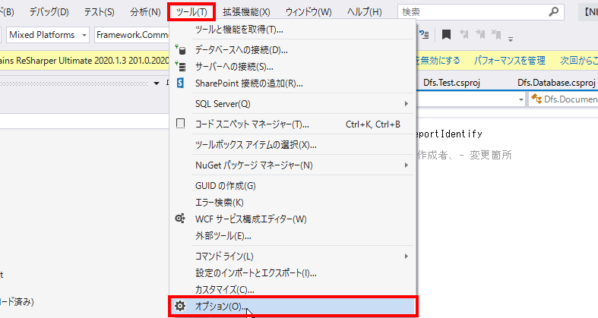Click the magnifier icon in search box
Screen dimensions: 598x318
553,12
